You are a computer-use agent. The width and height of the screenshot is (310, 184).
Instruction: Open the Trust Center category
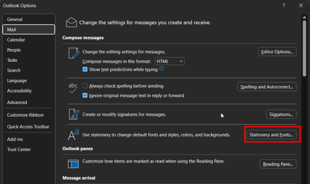(29, 150)
